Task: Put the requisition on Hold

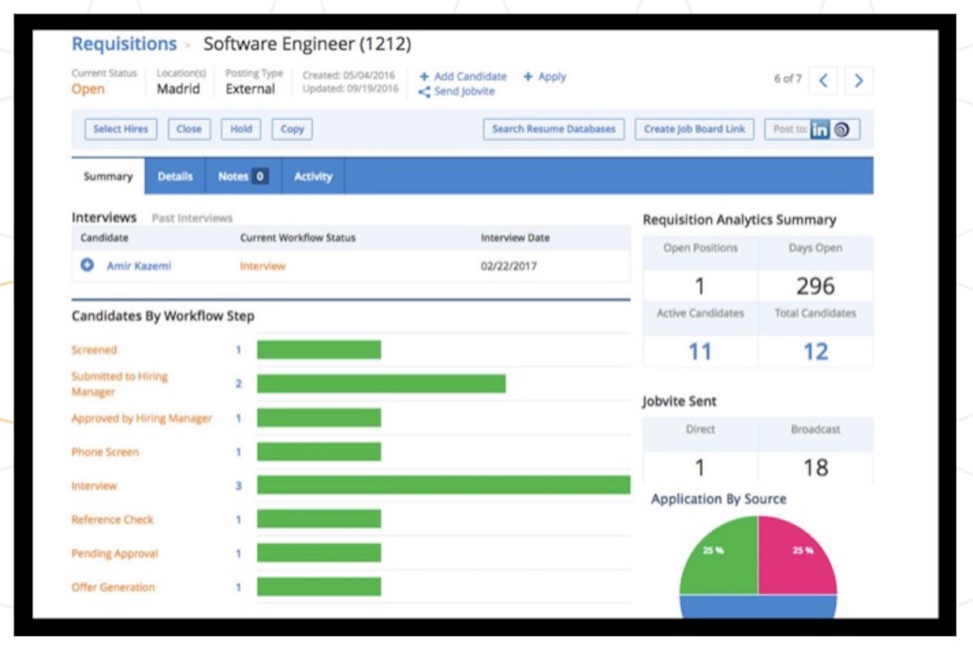Action: 241,128
